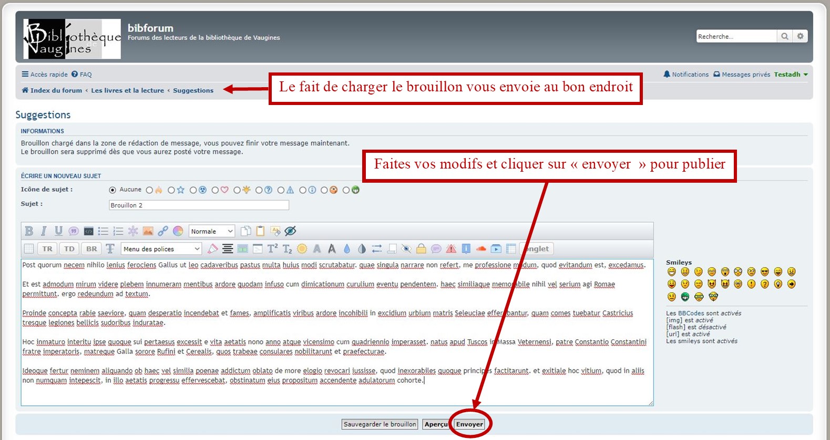Click Sauvegarder le brouillon button
This screenshot has height=440, width=830.
pyautogui.click(x=380, y=424)
